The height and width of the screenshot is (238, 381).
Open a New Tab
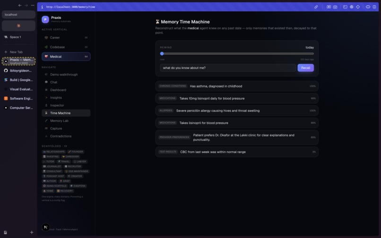click(18, 52)
